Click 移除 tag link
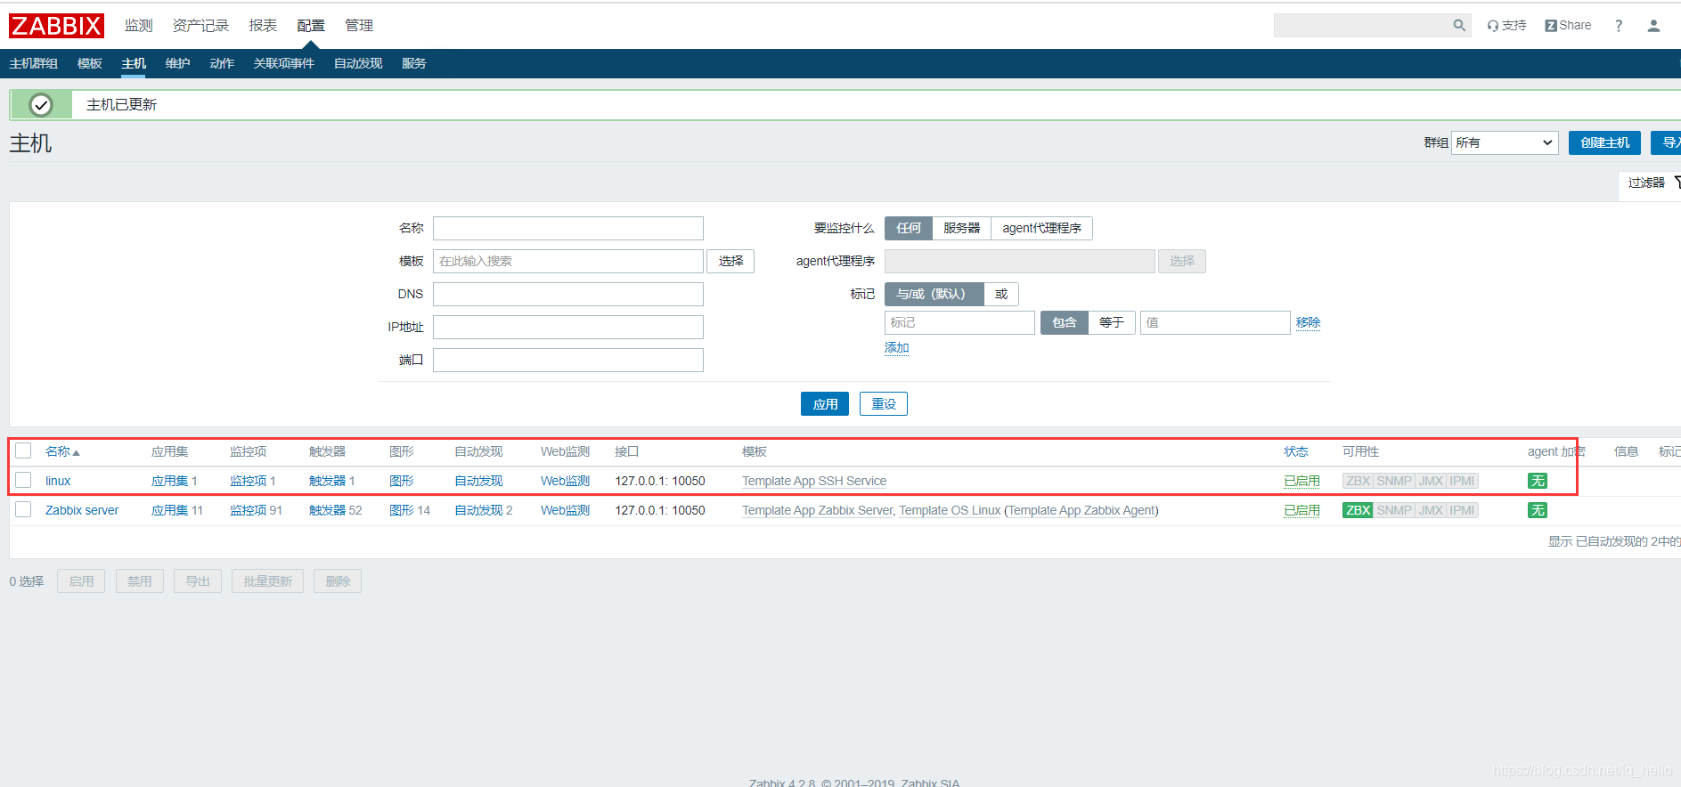This screenshot has height=787, width=1681. (x=1308, y=322)
